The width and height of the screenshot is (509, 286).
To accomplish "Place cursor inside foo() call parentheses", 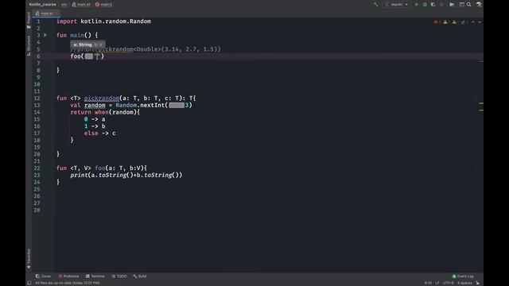I will tap(97, 56).
